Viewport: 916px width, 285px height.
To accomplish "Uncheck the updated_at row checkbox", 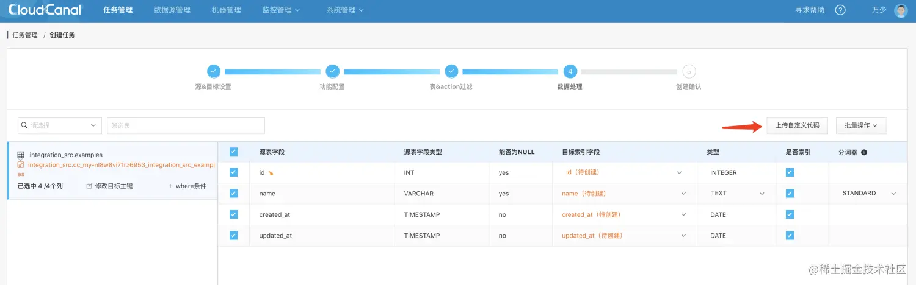I will tap(233, 235).
